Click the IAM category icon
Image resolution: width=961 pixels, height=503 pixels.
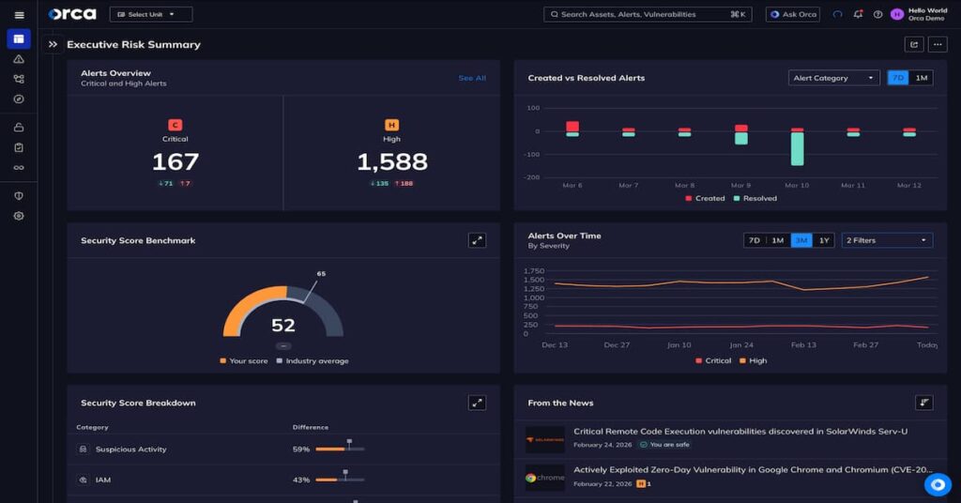(x=84, y=480)
